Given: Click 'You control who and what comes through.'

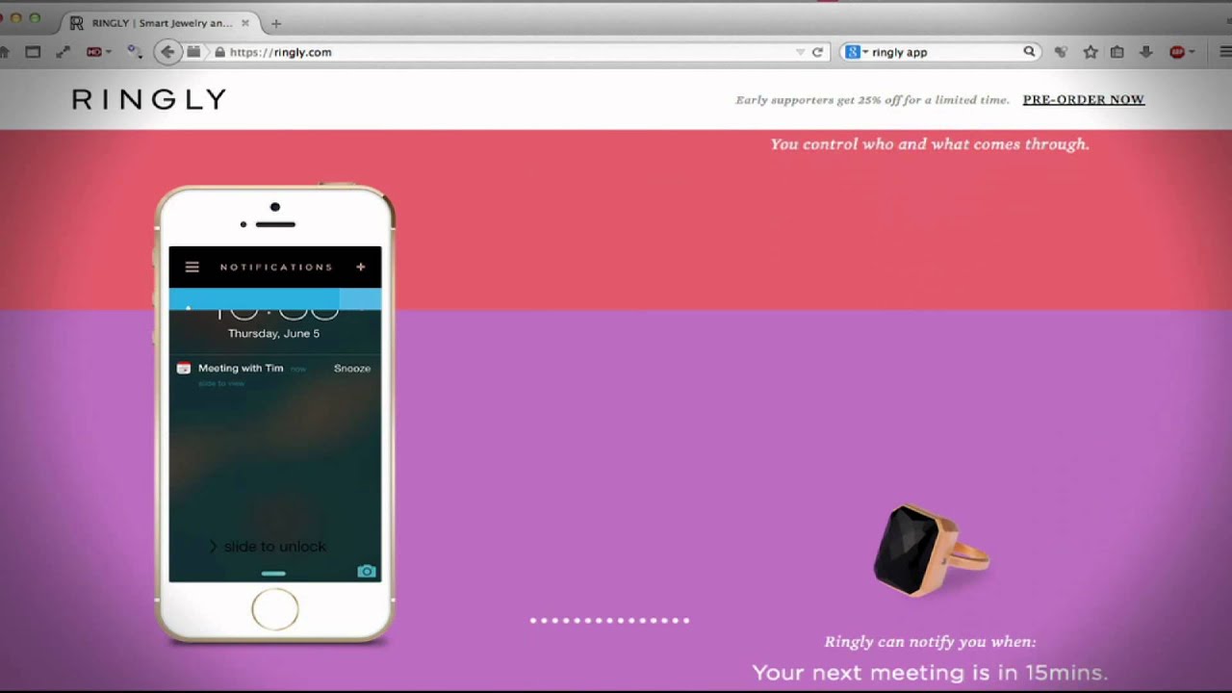Looking at the screenshot, I should tap(930, 144).
